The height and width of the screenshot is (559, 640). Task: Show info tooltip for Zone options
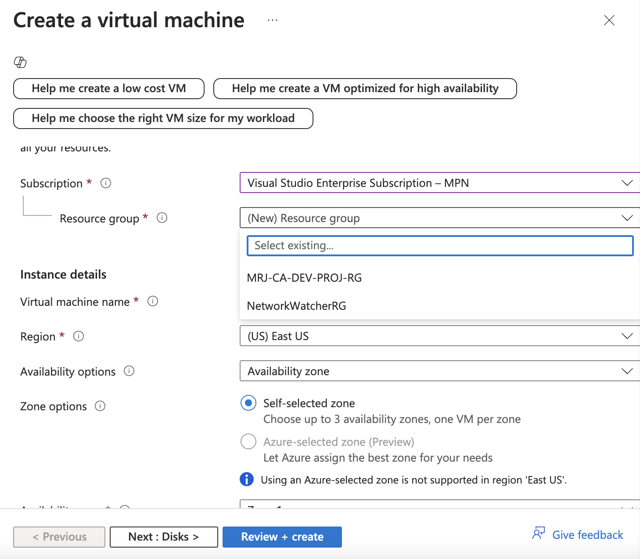click(100, 406)
